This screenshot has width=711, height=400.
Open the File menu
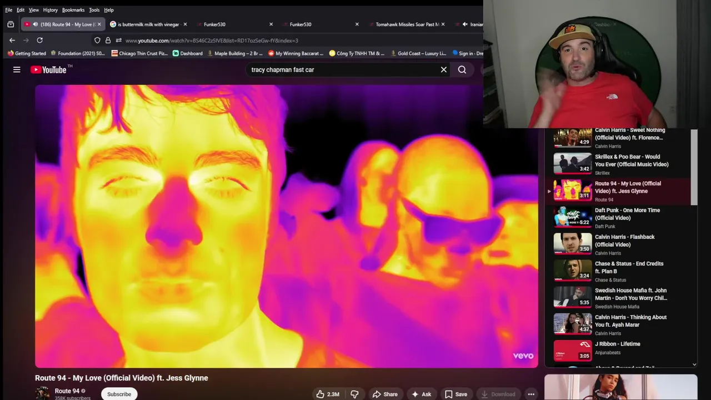pos(9,10)
